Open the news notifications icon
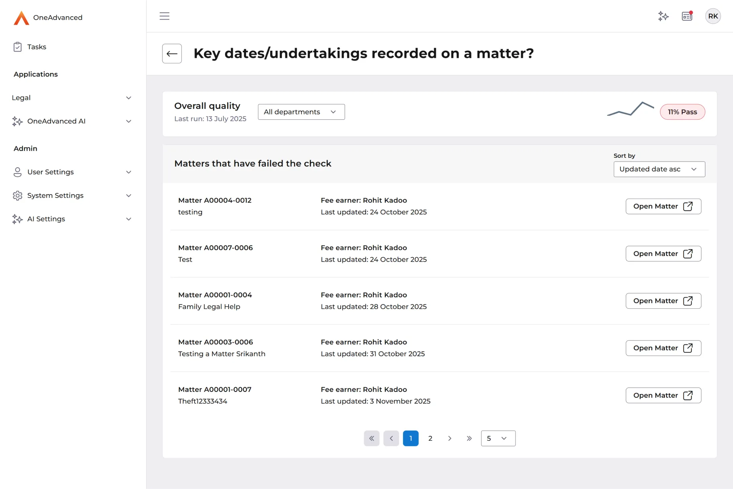 687,16
